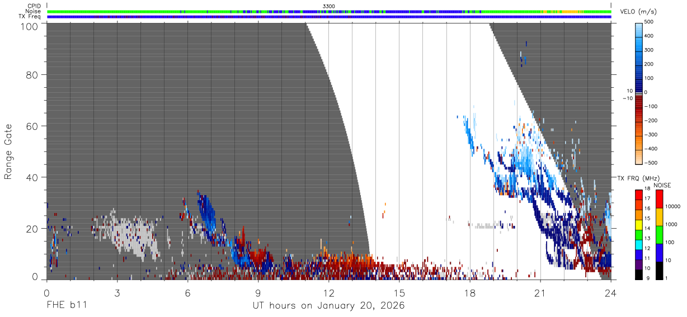This screenshot has height=317, width=687.
Task: Click the red noise legend swatch
Action: (659, 199)
